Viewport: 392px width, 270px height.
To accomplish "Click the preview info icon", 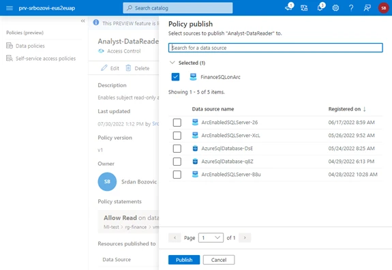I will [96, 22].
